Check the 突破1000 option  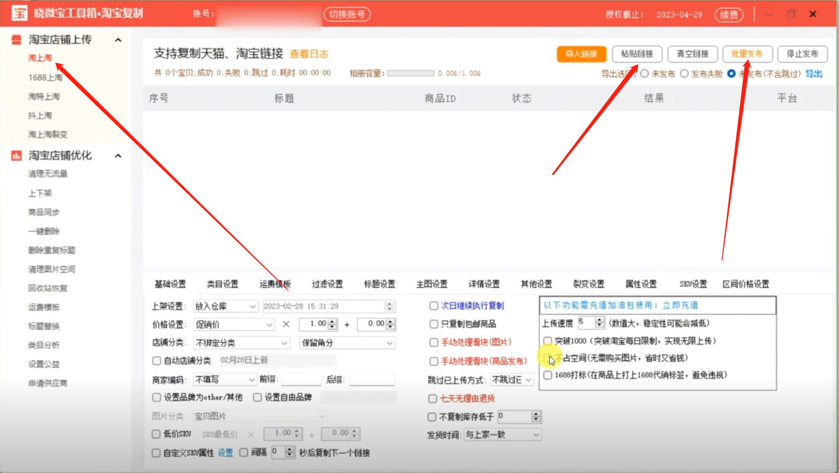[x=548, y=341]
